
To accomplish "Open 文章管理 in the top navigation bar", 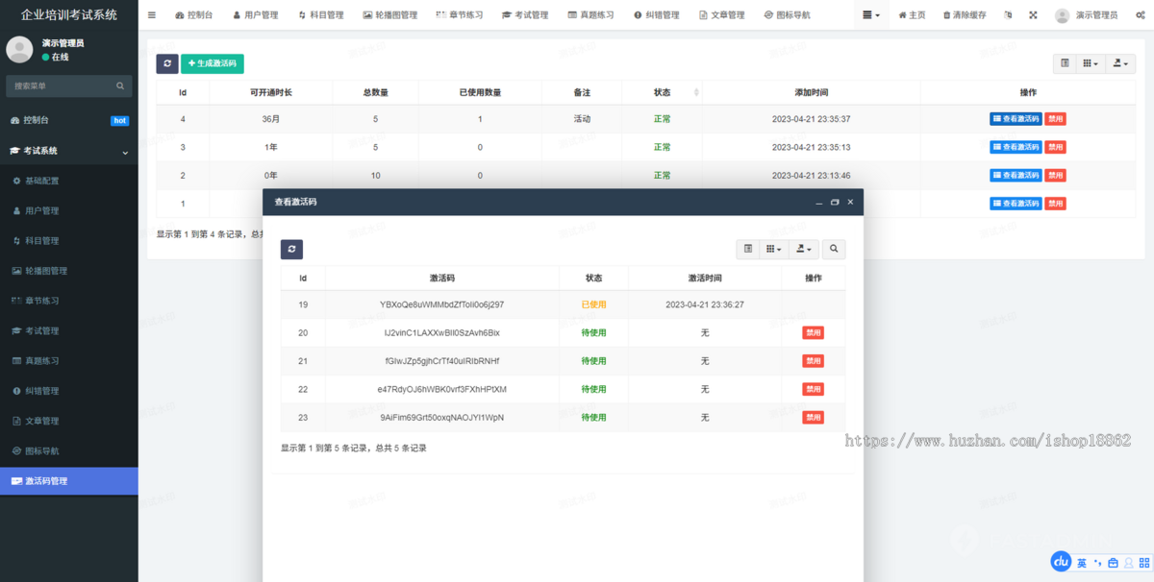I will pos(722,15).
